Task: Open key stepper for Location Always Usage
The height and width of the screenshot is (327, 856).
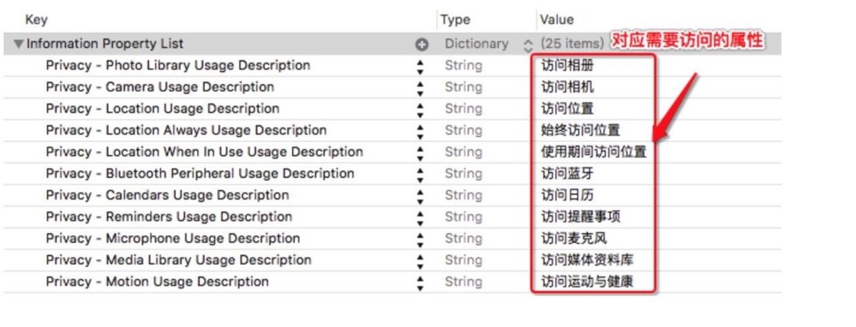Action: pyautogui.click(x=420, y=131)
